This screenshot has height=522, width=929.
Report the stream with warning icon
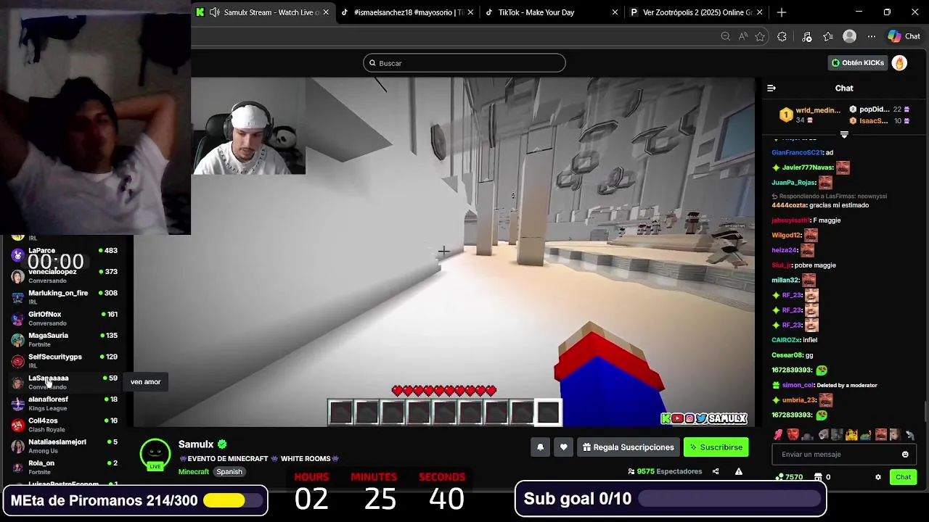point(738,471)
